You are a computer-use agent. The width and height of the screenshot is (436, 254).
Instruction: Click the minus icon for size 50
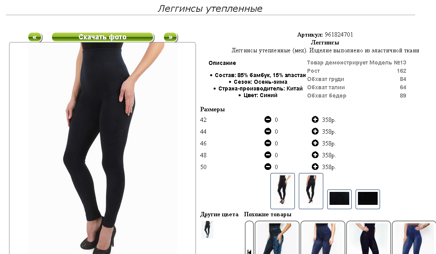[268, 167]
